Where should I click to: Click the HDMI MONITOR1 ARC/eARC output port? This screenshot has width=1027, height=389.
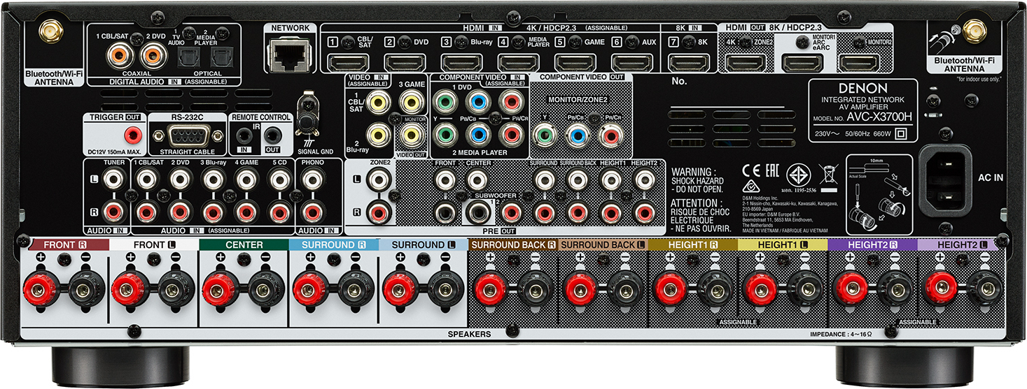802,63
